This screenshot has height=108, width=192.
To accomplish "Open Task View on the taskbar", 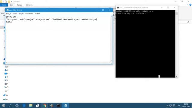I will (x=17, y=105).
